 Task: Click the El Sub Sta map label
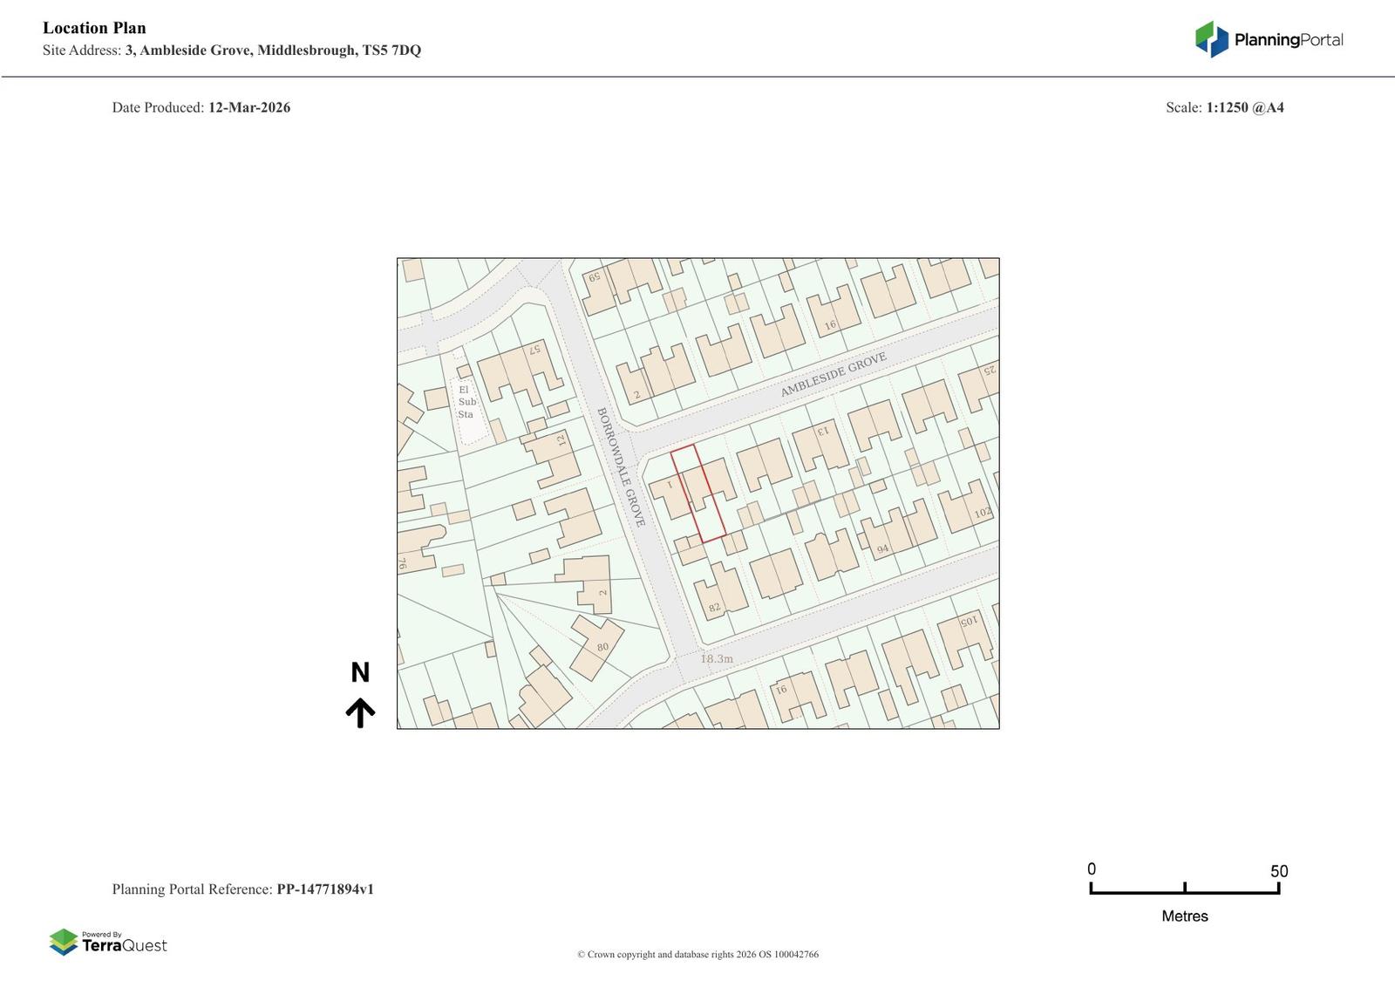(x=466, y=402)
